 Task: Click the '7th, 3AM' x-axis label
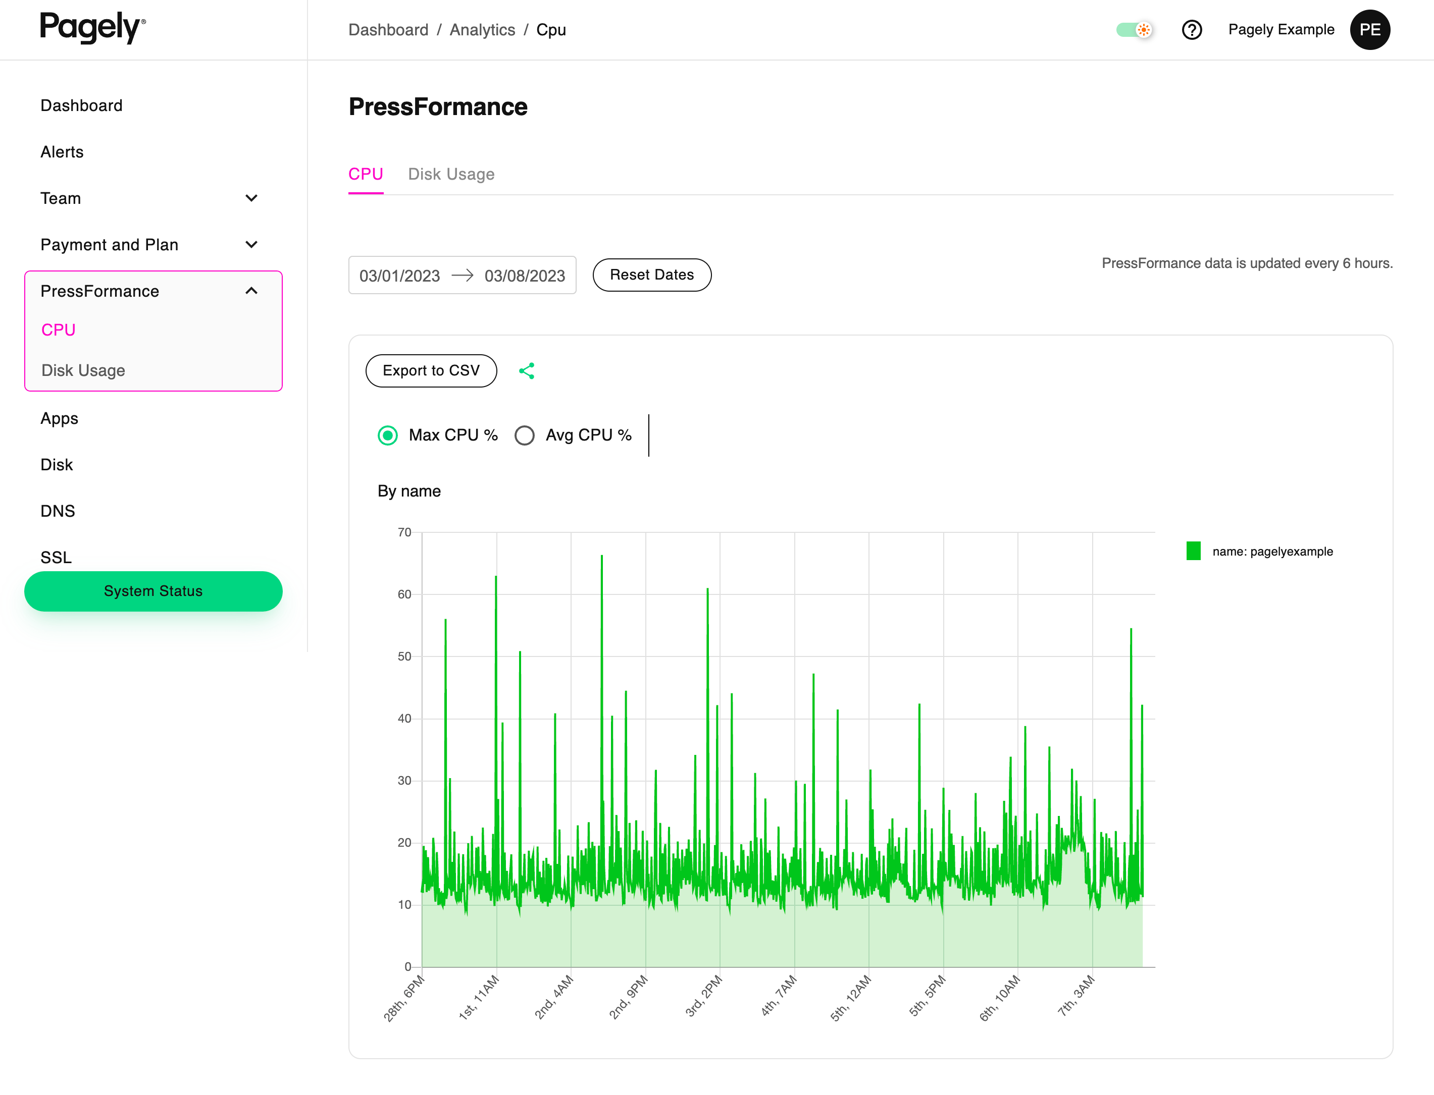(1076, 996)
